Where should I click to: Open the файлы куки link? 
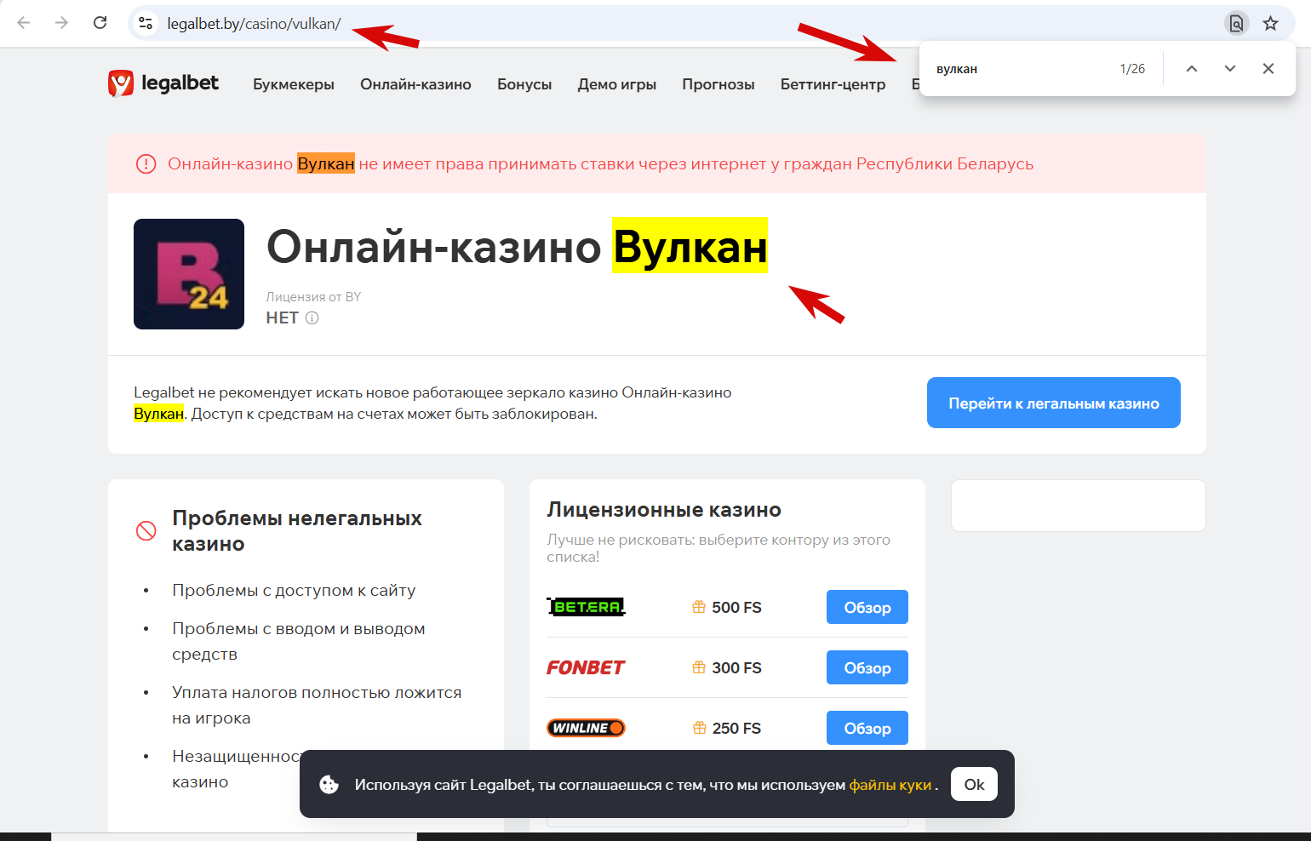890,785
